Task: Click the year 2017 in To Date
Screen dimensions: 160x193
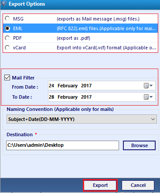Action: point(86,97)
